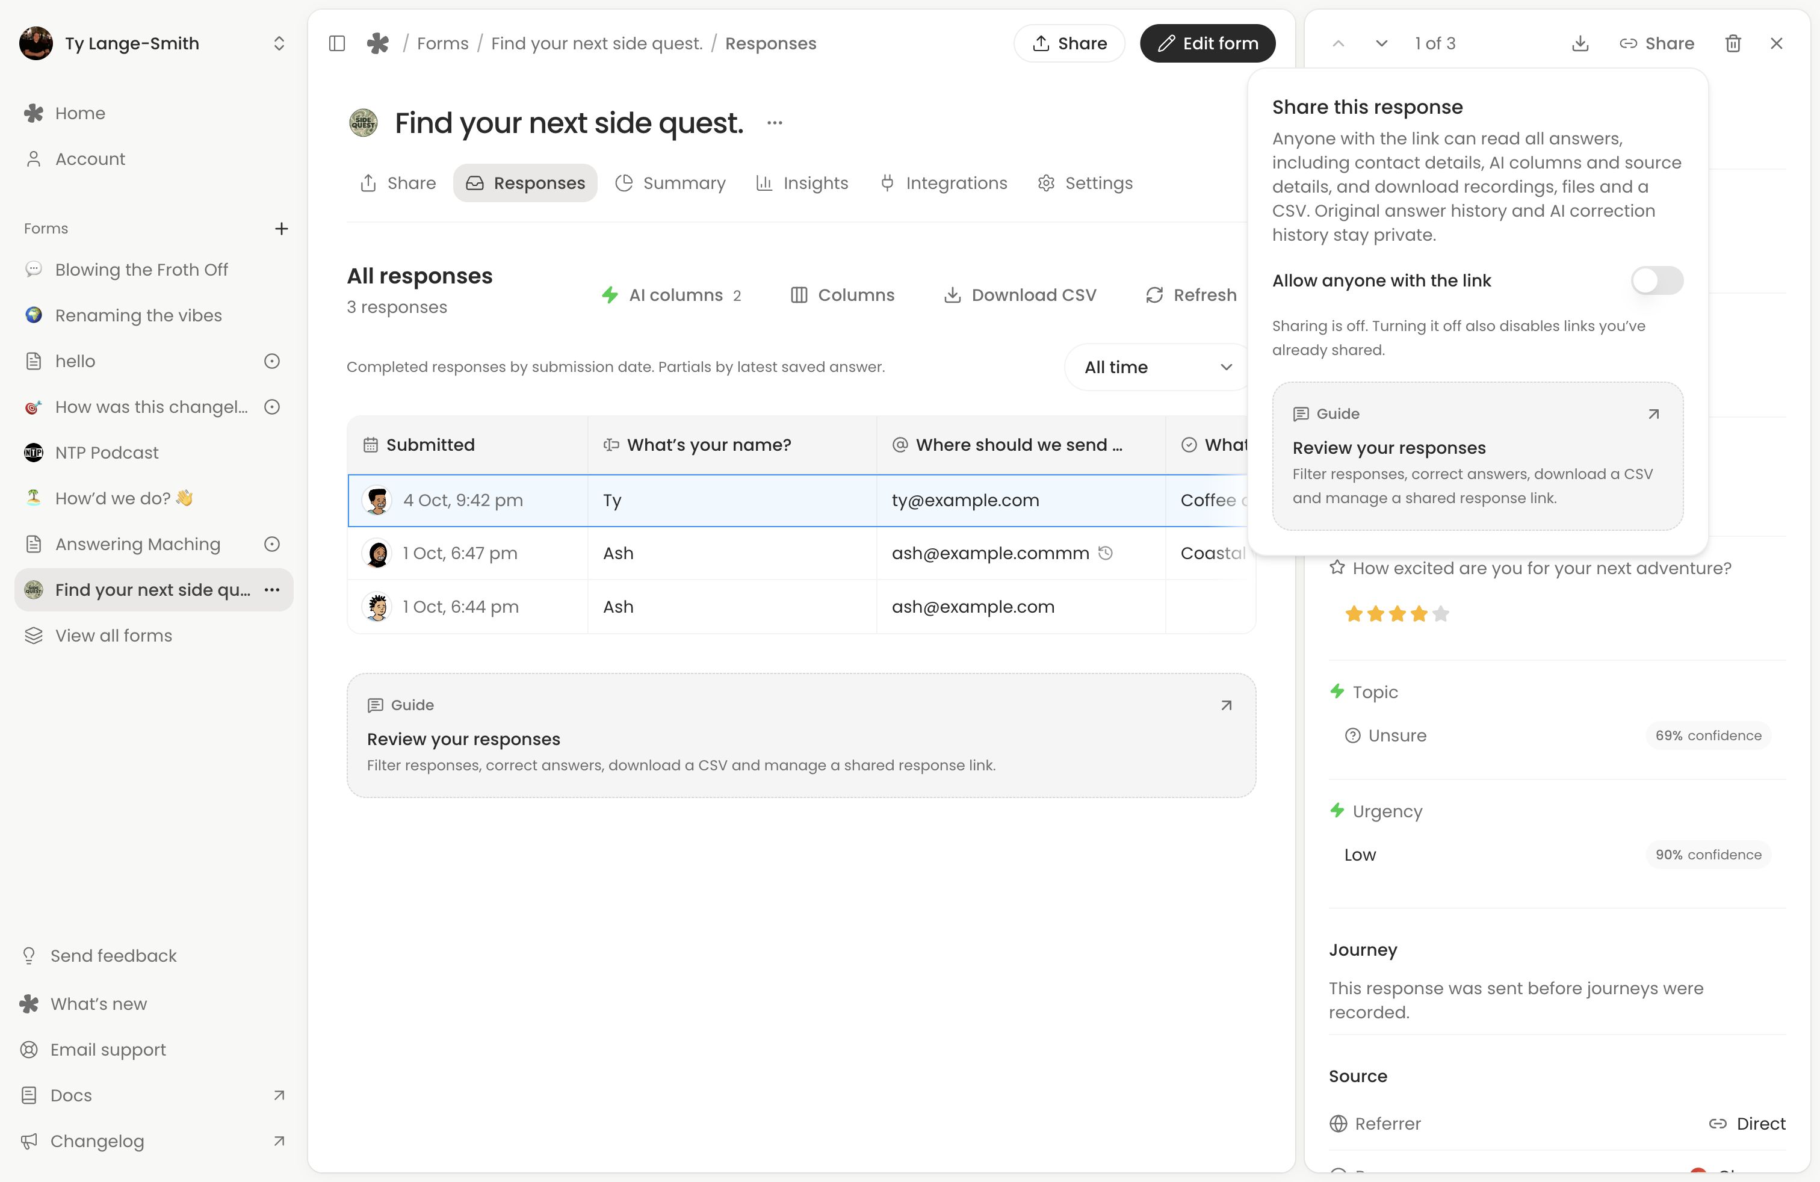Click status circle beside Answering Maching
Viewport: 1820px width, 1182px height.
[271, 545]
